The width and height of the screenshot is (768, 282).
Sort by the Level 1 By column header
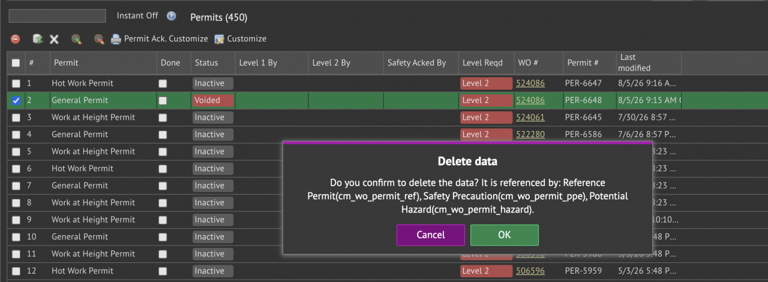coord(271,62)
